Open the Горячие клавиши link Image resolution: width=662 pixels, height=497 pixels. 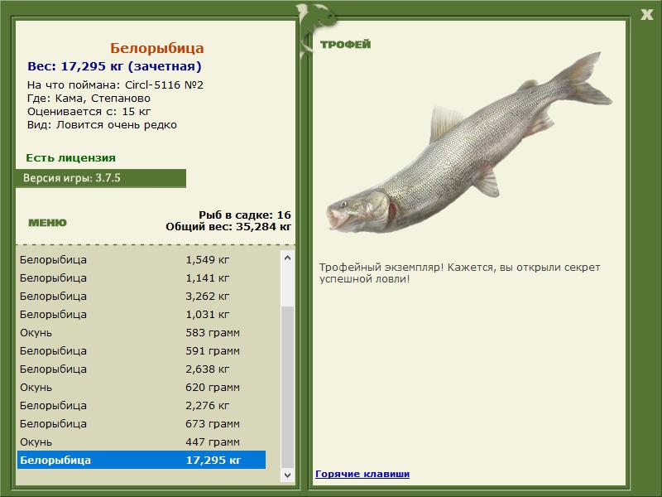click(x=362, y=474)
